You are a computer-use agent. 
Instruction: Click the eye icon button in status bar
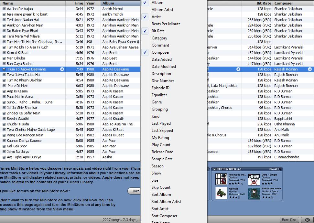(x=308, y=220)
